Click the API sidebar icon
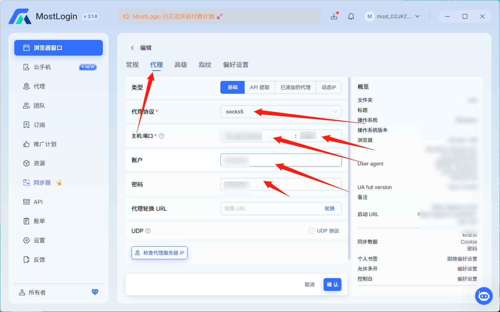The width and height of the screenshot is (500, 312). (x=26, y=202)
